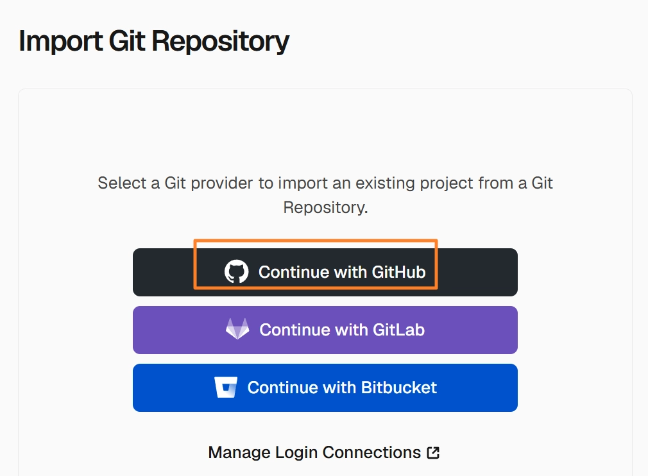Open Manage Login Connections link
648x476 pixels.
[324, 452]
